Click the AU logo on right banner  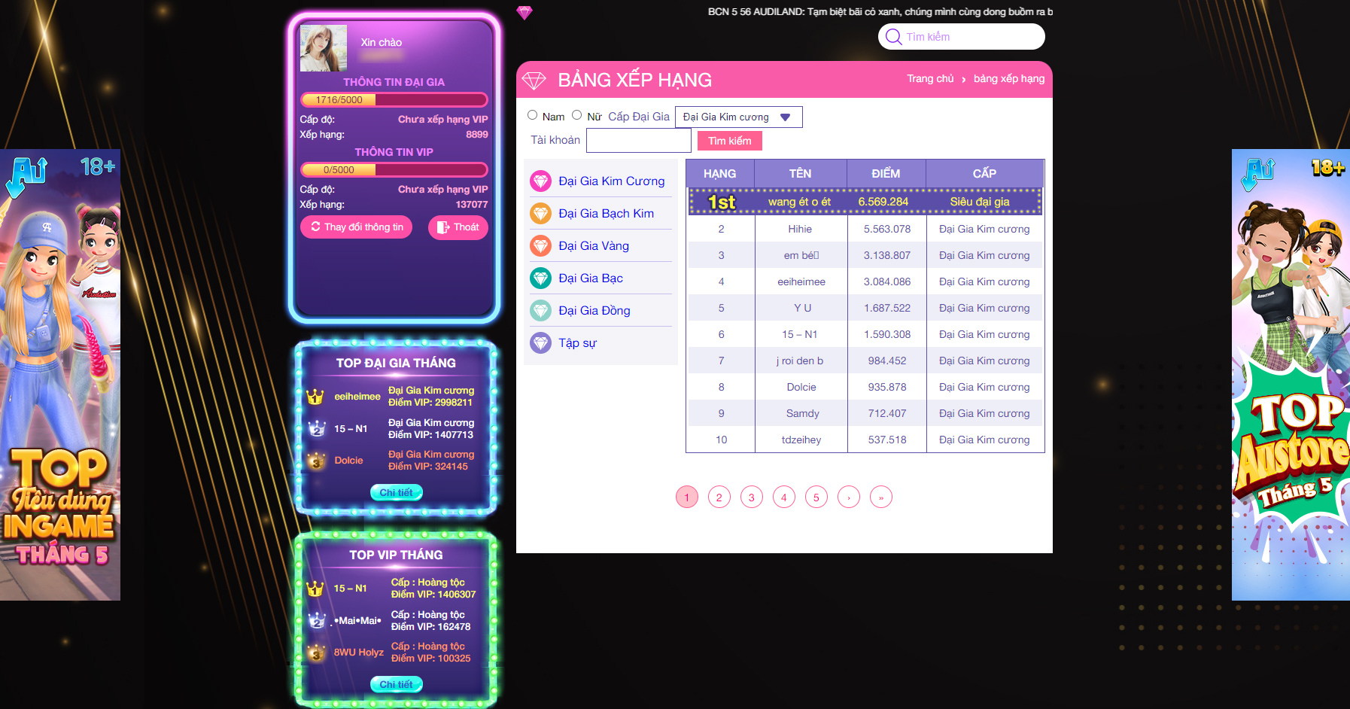click(1260, 174)
